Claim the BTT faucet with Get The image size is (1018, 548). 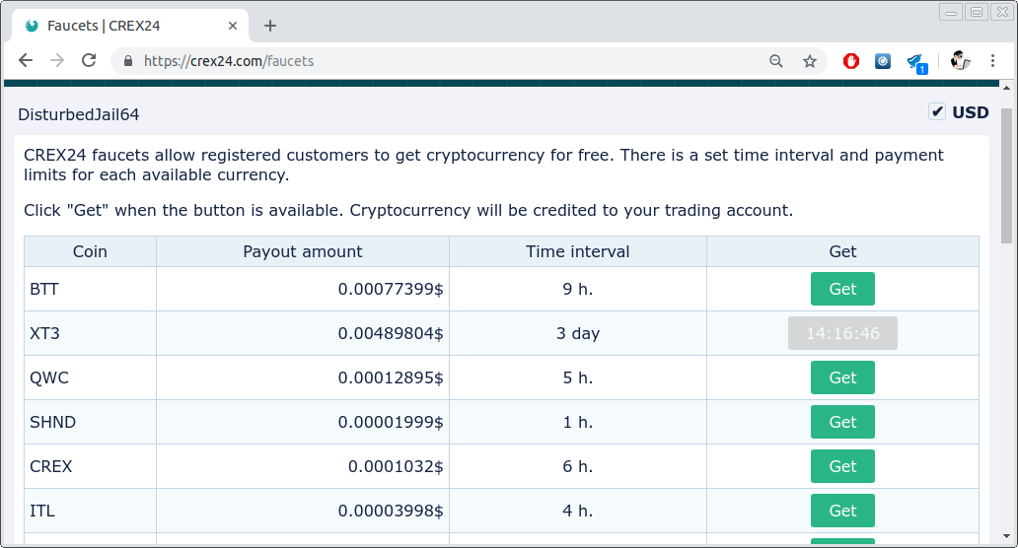point(842,289)
